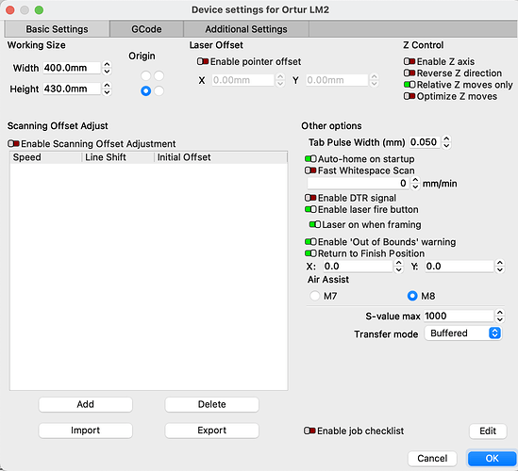
Task: Toggle Enable 'Out of Bounds' warning
Action: (310, 242)
